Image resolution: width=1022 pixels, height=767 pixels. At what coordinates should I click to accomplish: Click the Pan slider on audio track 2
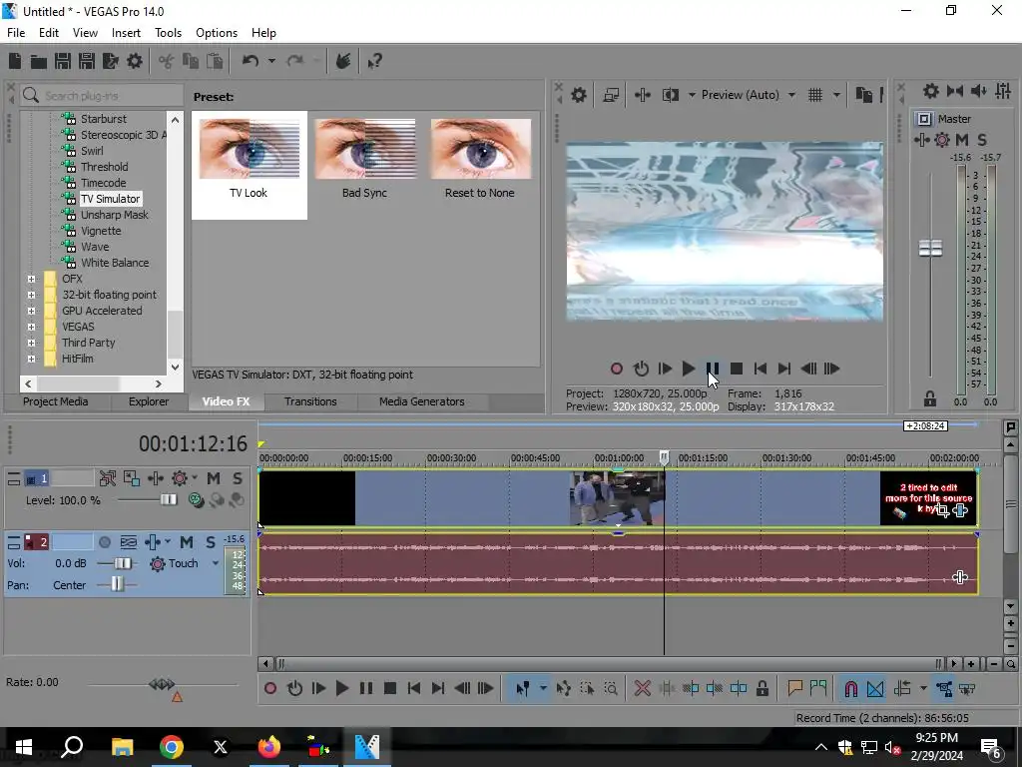pyautogui.click(x=117, y=585)
